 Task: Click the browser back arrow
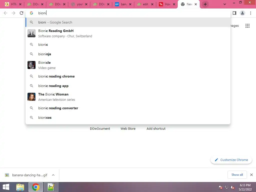click(x=5, y=13)
